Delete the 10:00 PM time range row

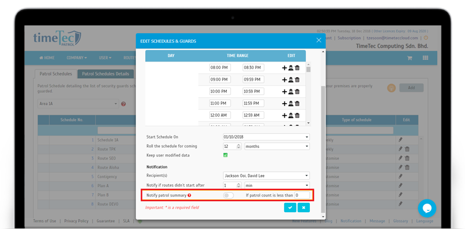pos(297,92)
